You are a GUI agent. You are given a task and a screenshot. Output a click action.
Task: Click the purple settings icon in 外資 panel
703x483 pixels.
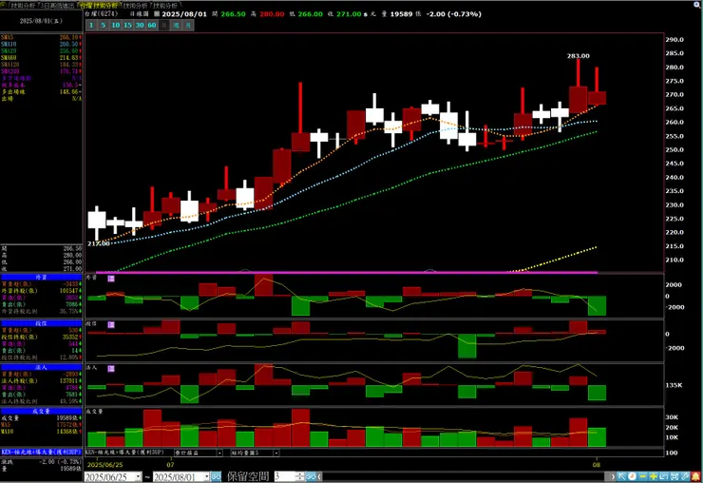click(111, 279)
